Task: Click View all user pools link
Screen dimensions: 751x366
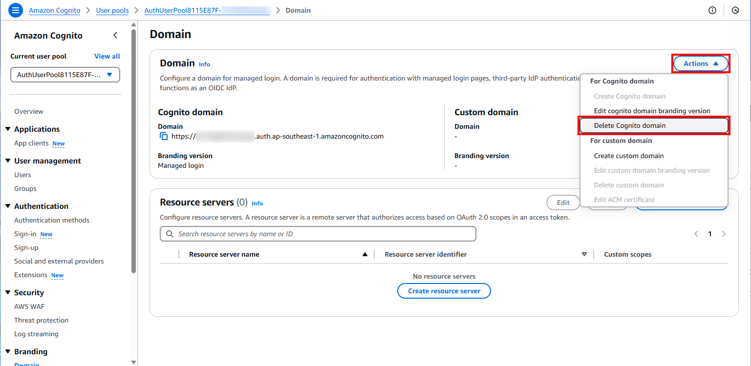Action: pos(107,56)
